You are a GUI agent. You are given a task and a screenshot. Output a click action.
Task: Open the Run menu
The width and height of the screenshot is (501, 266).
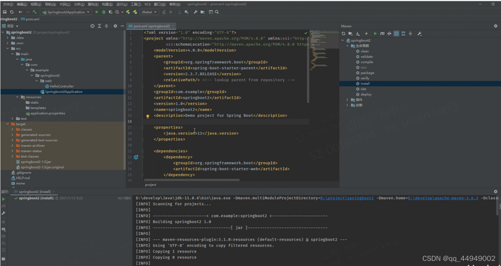coord(122,4)
